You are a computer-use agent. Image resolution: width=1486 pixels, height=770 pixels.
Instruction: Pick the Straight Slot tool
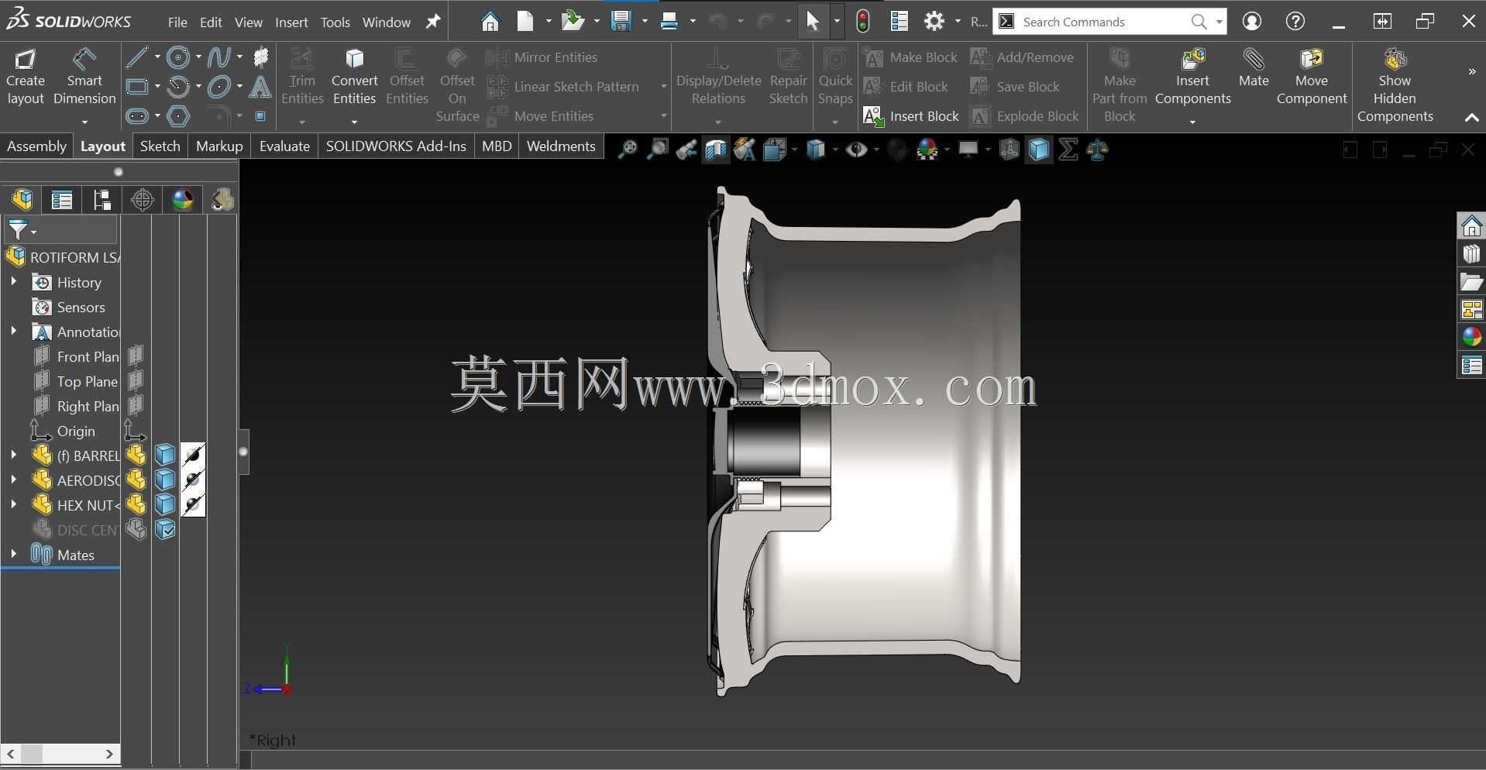point(137,116)
